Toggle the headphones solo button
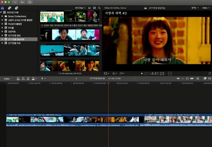212x147 pixels. click(187, 78)
